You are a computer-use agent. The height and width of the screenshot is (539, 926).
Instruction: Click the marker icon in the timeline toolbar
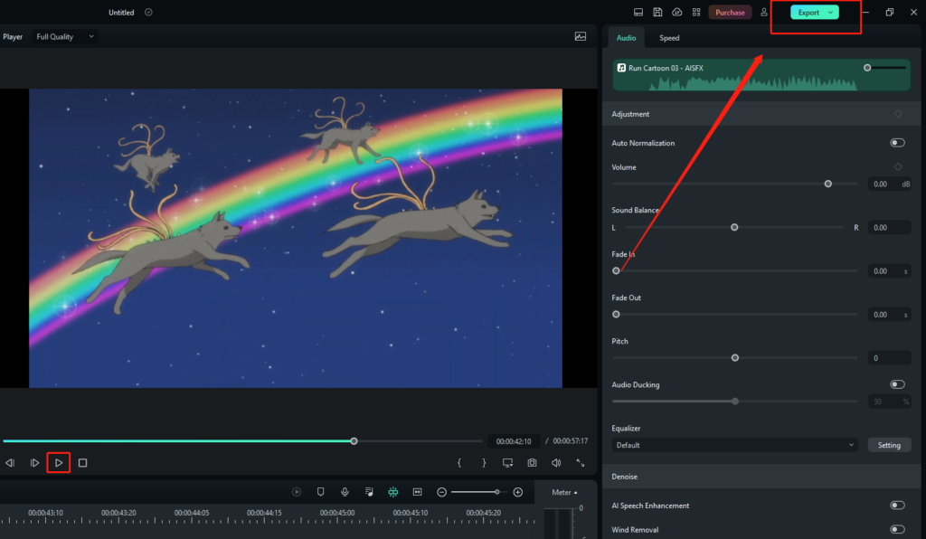(x=319, y=491)
